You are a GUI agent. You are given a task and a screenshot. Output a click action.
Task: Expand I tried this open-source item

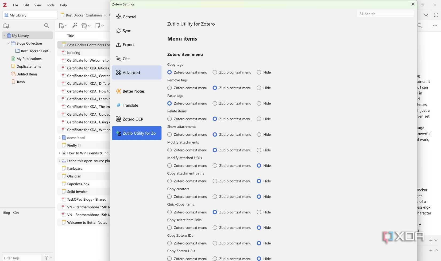pos(59,161)
